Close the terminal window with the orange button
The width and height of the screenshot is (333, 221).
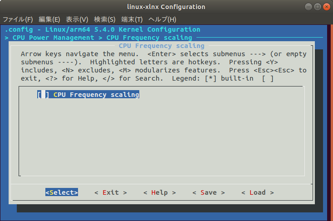coord(327,7)
